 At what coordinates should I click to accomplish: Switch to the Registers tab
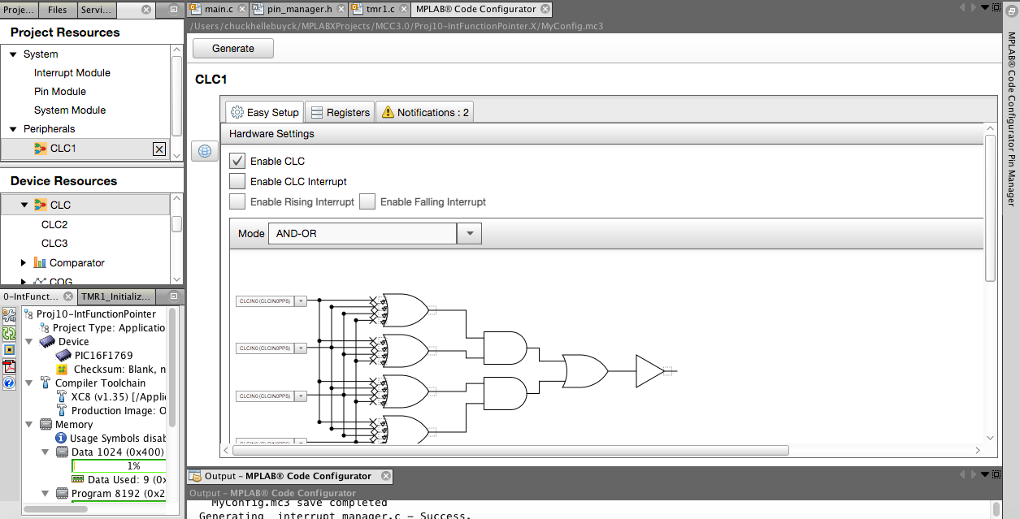coord(340,112)
